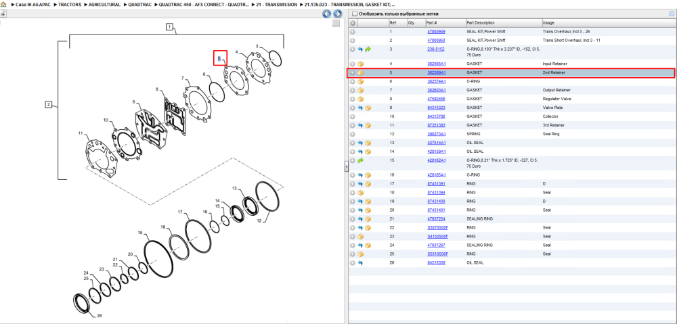Open the TRACTORS breadcrumb level
The height and width of the screenshot is (324, 677).
70,4
